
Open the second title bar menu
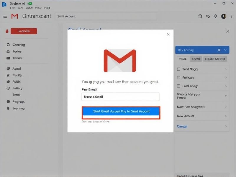(20, 8)
